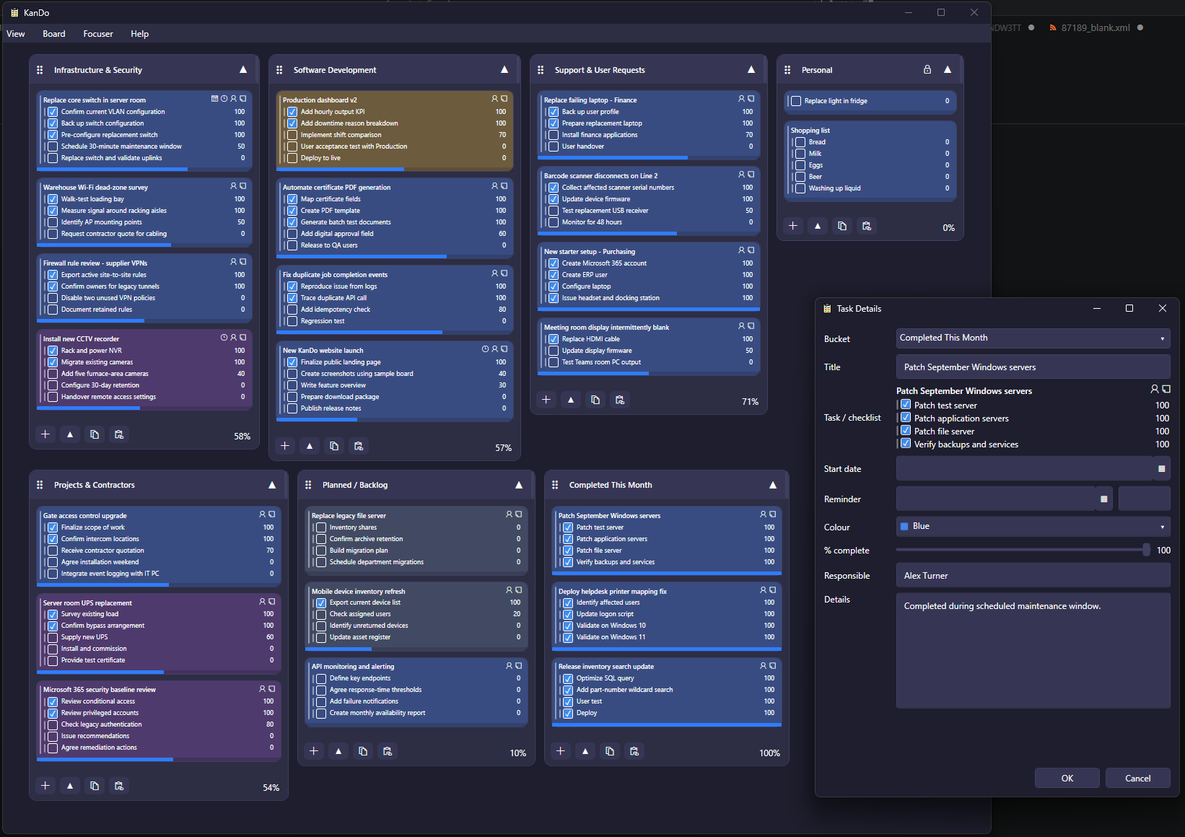Image resolution: width=1185 pixels, height=837 pixels.
Task: Open the Focuser menu
Action: (98, 34)
